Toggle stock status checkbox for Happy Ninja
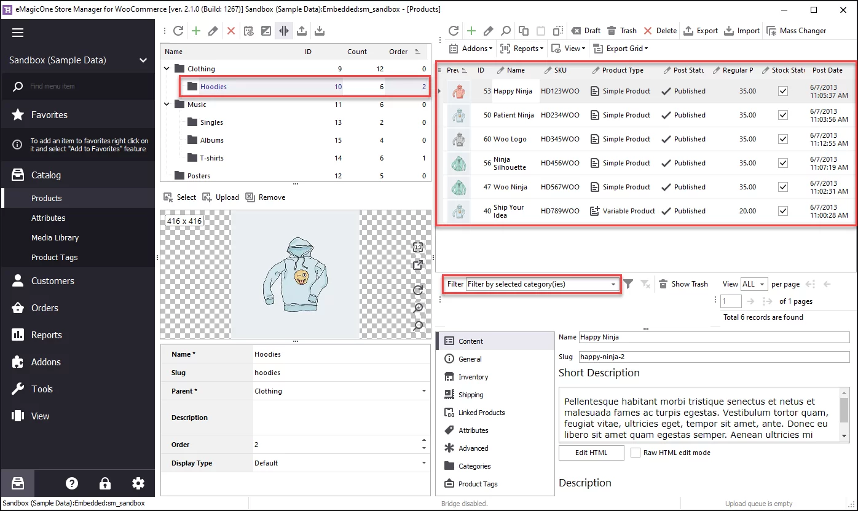The height and width of the screenshot is (511, 858). coord(783,90)
